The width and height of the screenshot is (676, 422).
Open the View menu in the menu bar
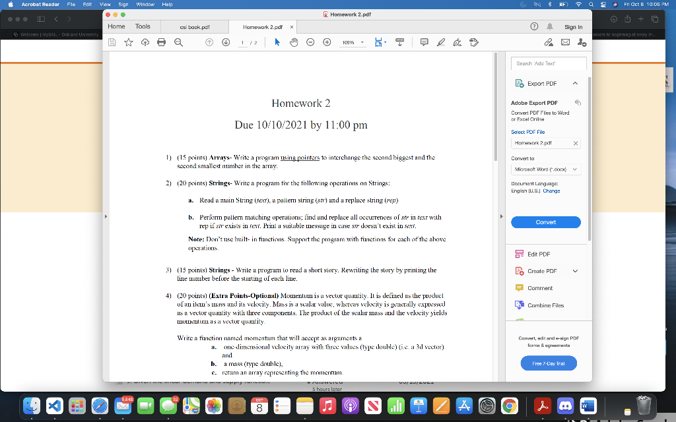[105, 3]
